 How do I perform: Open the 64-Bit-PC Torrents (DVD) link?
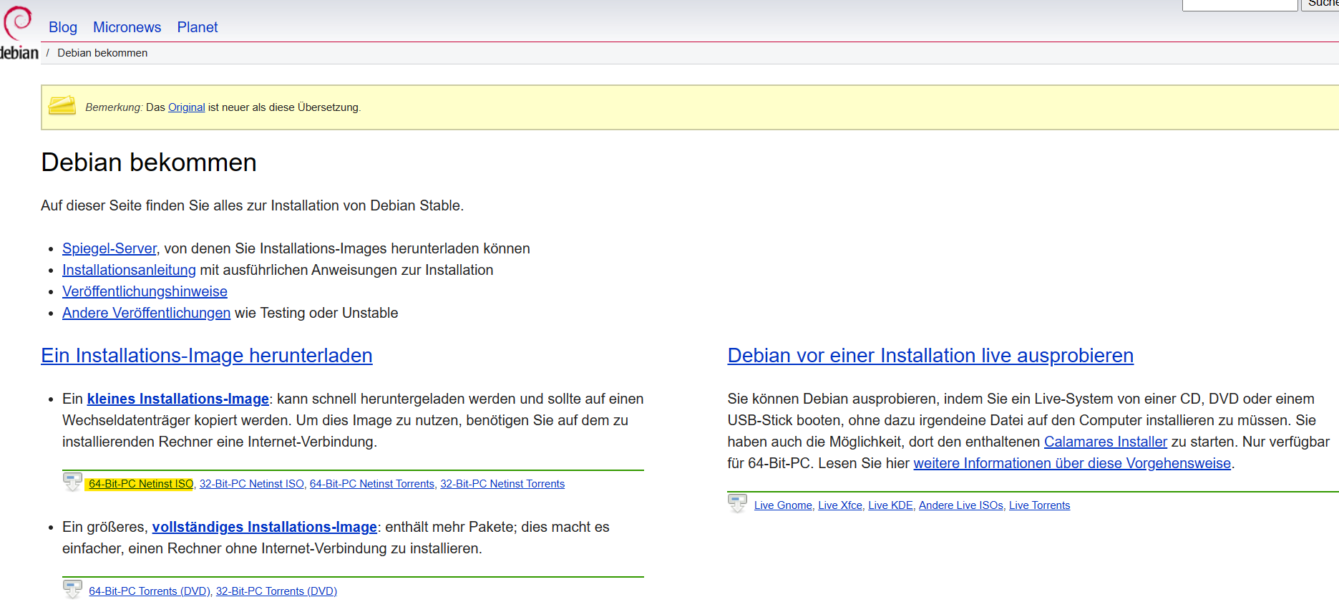150,591
